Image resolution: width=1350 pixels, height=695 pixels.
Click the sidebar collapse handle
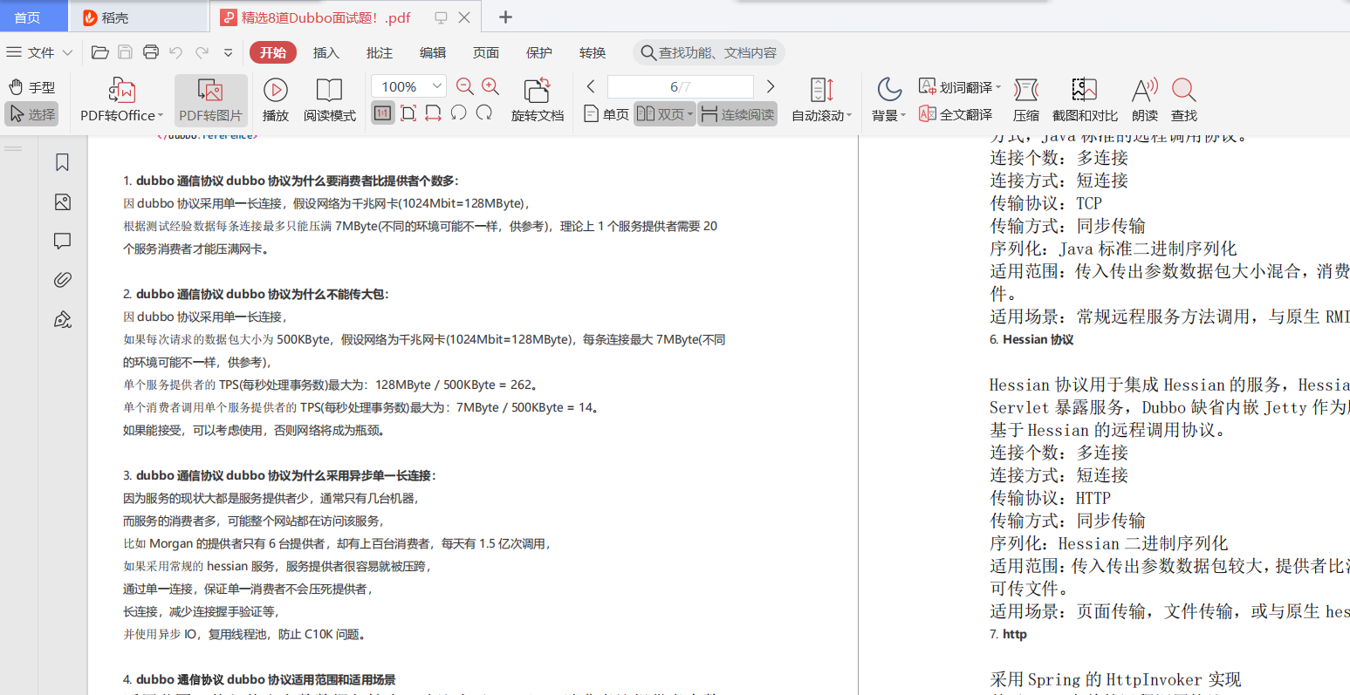click(x=13, y=148)
